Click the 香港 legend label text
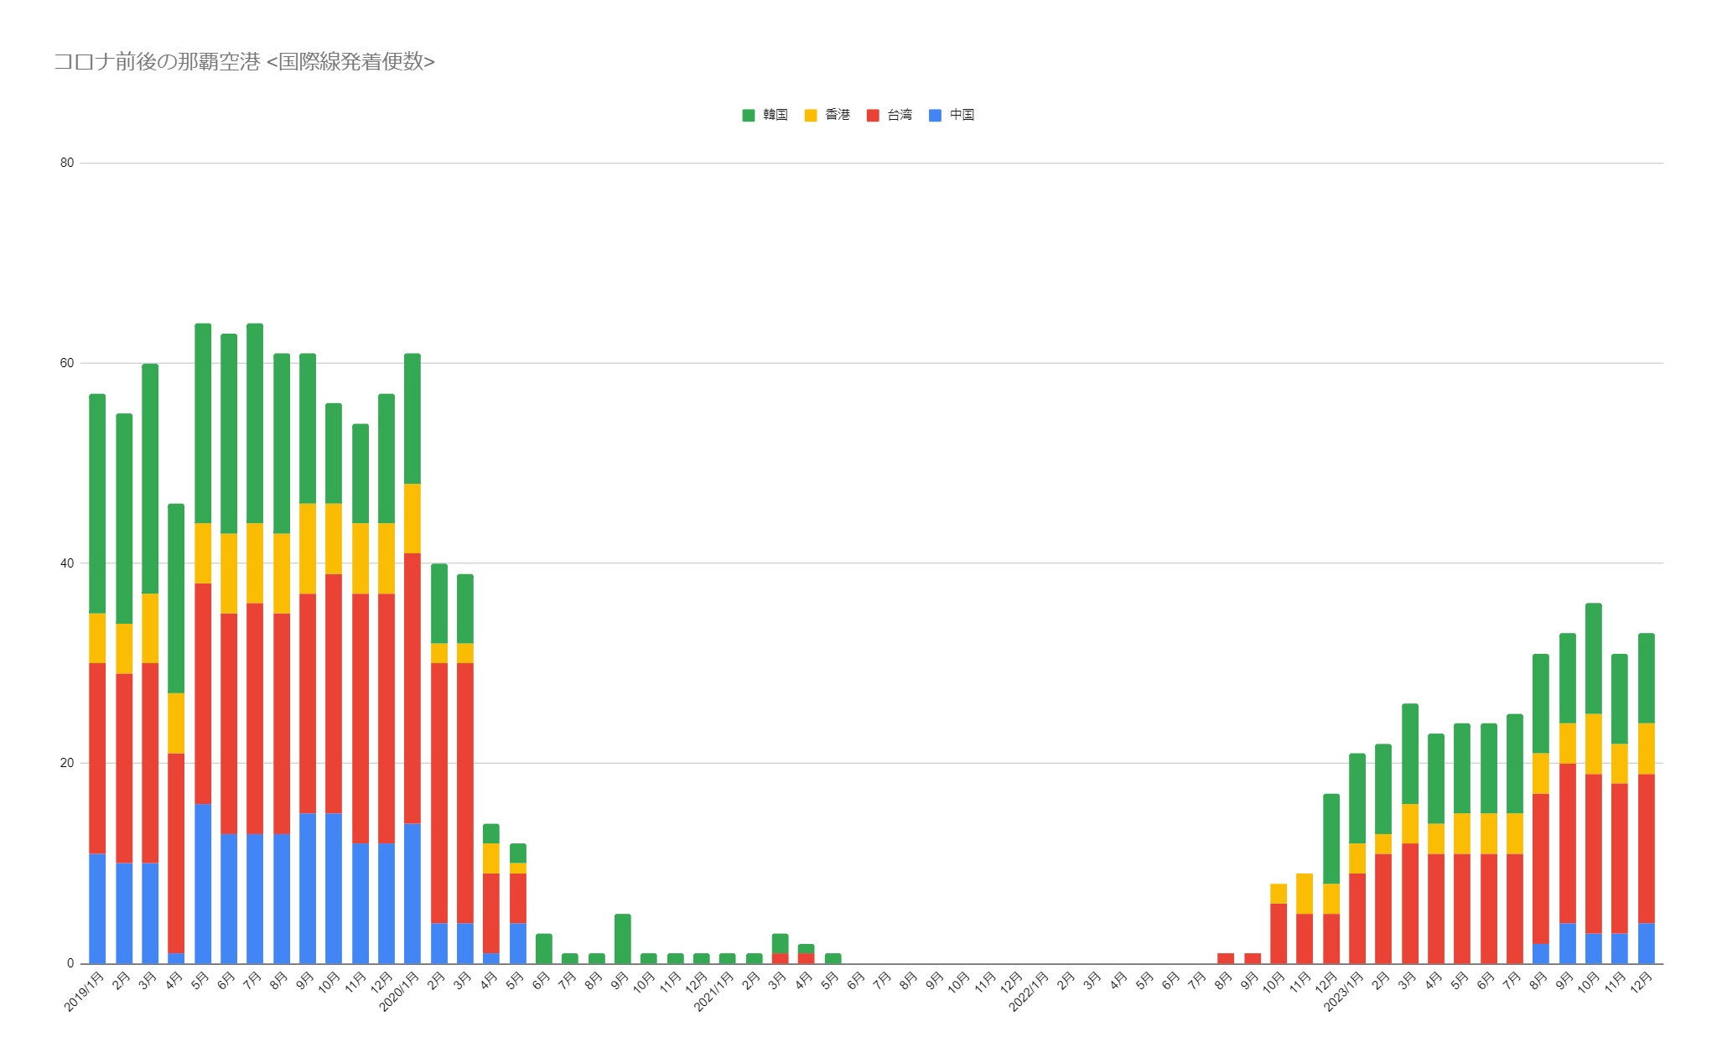Viewport: 1717px width, 1063px height. (837, 115)
